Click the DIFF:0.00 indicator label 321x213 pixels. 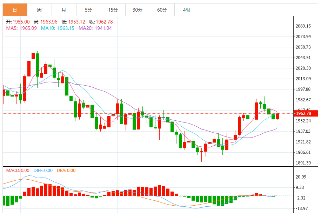click(x=43, y=171)
